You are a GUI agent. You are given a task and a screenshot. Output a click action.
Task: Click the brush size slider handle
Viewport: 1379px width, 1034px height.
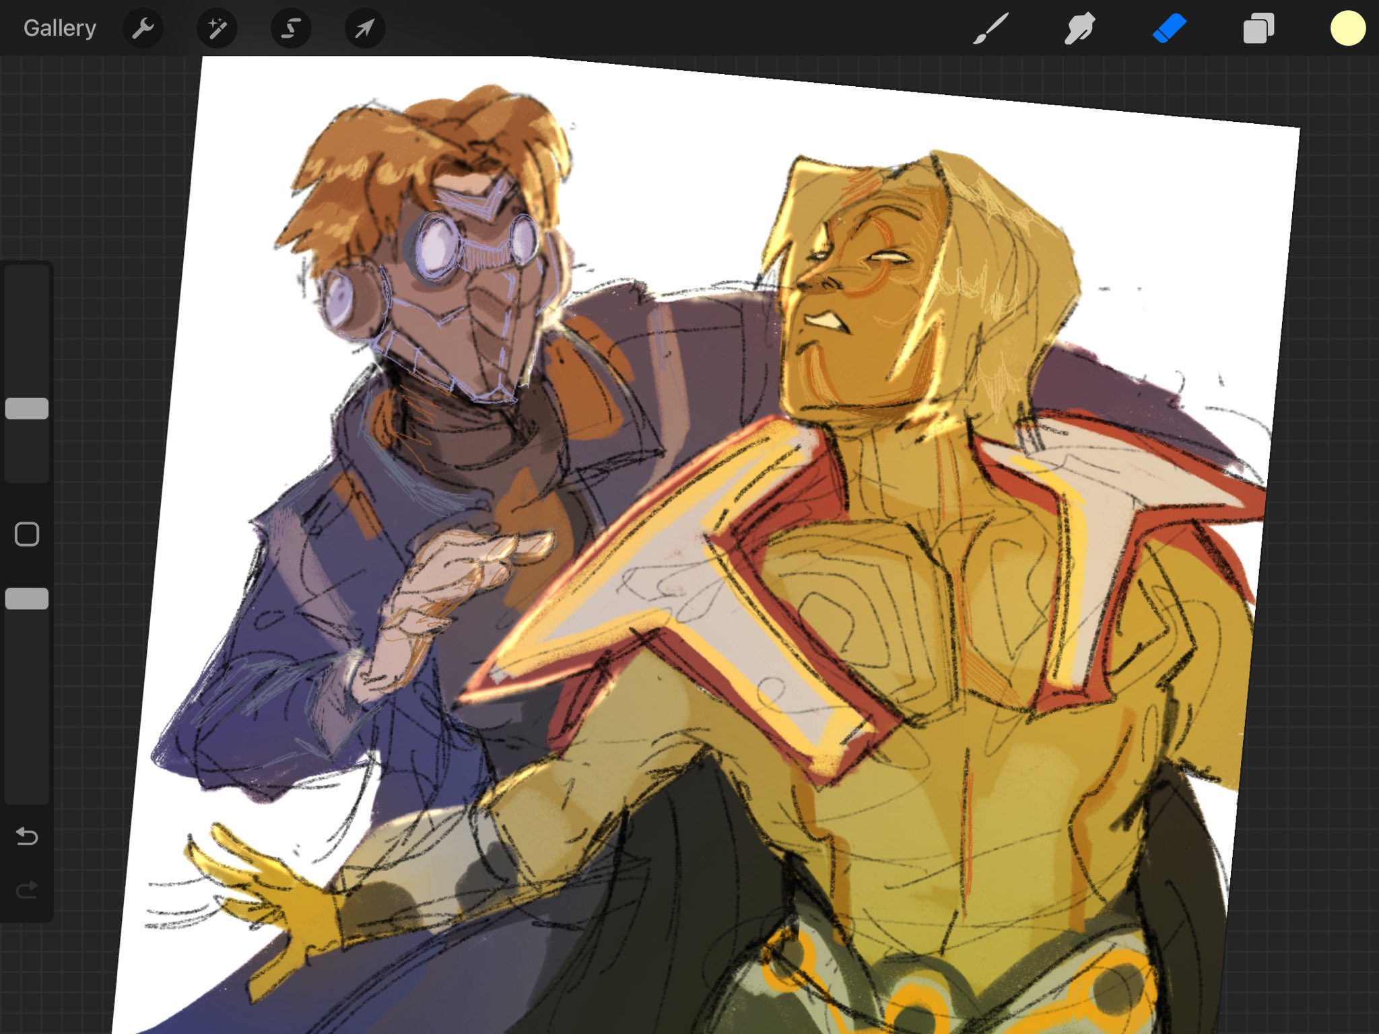point(27,409)
